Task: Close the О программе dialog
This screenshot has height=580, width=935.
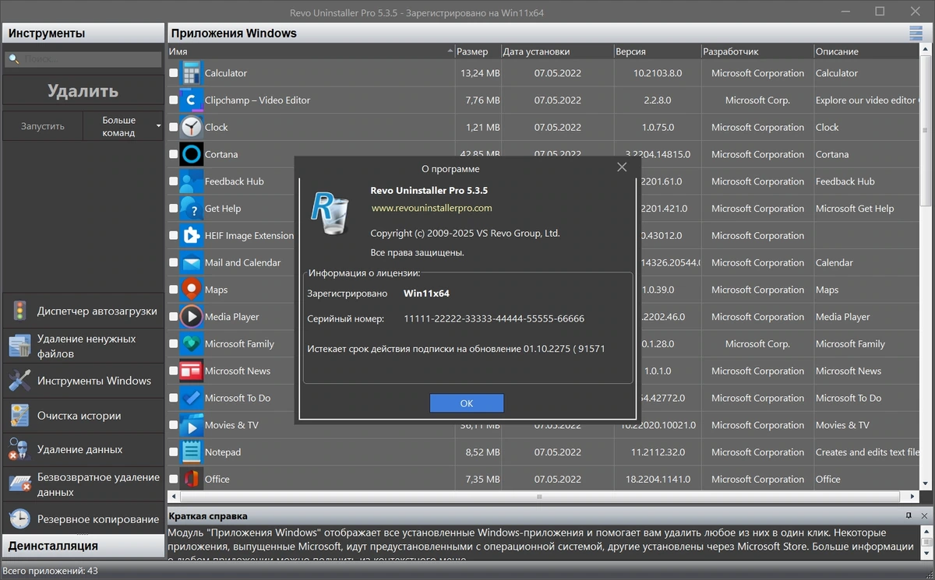Action: [622, 167]
